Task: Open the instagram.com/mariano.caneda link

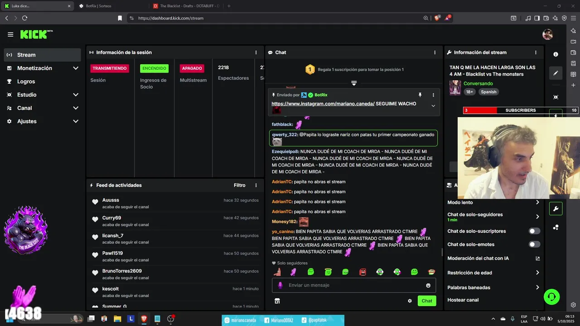Action: [323, 104]
